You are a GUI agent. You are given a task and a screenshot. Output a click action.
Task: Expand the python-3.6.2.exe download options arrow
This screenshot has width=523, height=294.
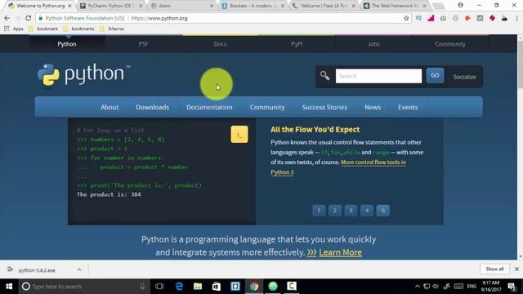(x=79, y=269)
